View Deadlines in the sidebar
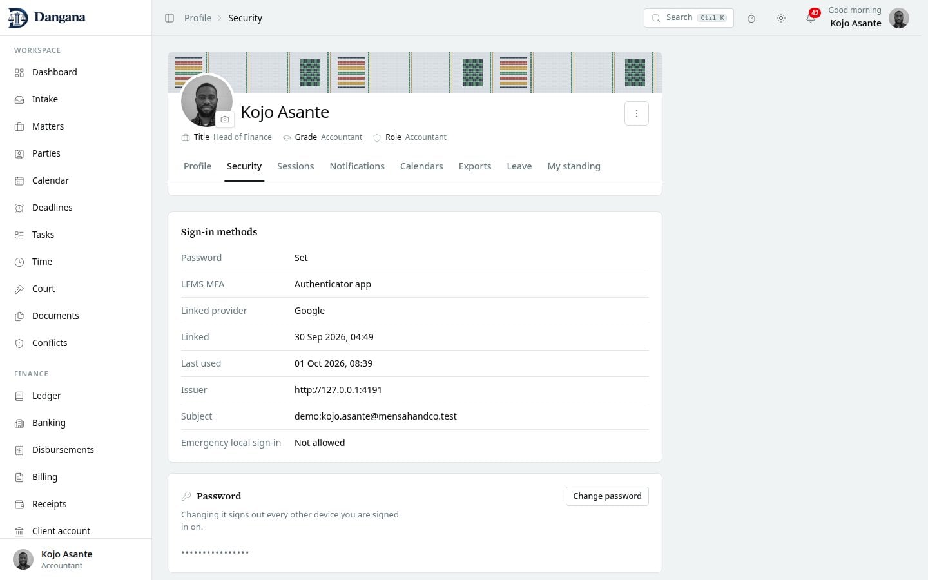The image size is (928, 580). (75, 208)
